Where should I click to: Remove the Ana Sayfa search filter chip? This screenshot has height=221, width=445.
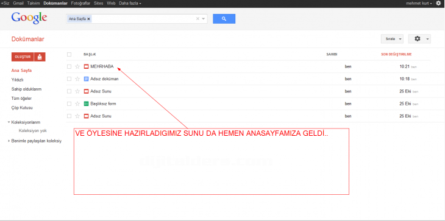click(88, 19)
